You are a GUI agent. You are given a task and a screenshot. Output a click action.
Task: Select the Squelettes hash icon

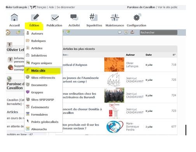point(93,17)
